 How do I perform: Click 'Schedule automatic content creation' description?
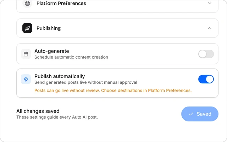tap(71, 57)
